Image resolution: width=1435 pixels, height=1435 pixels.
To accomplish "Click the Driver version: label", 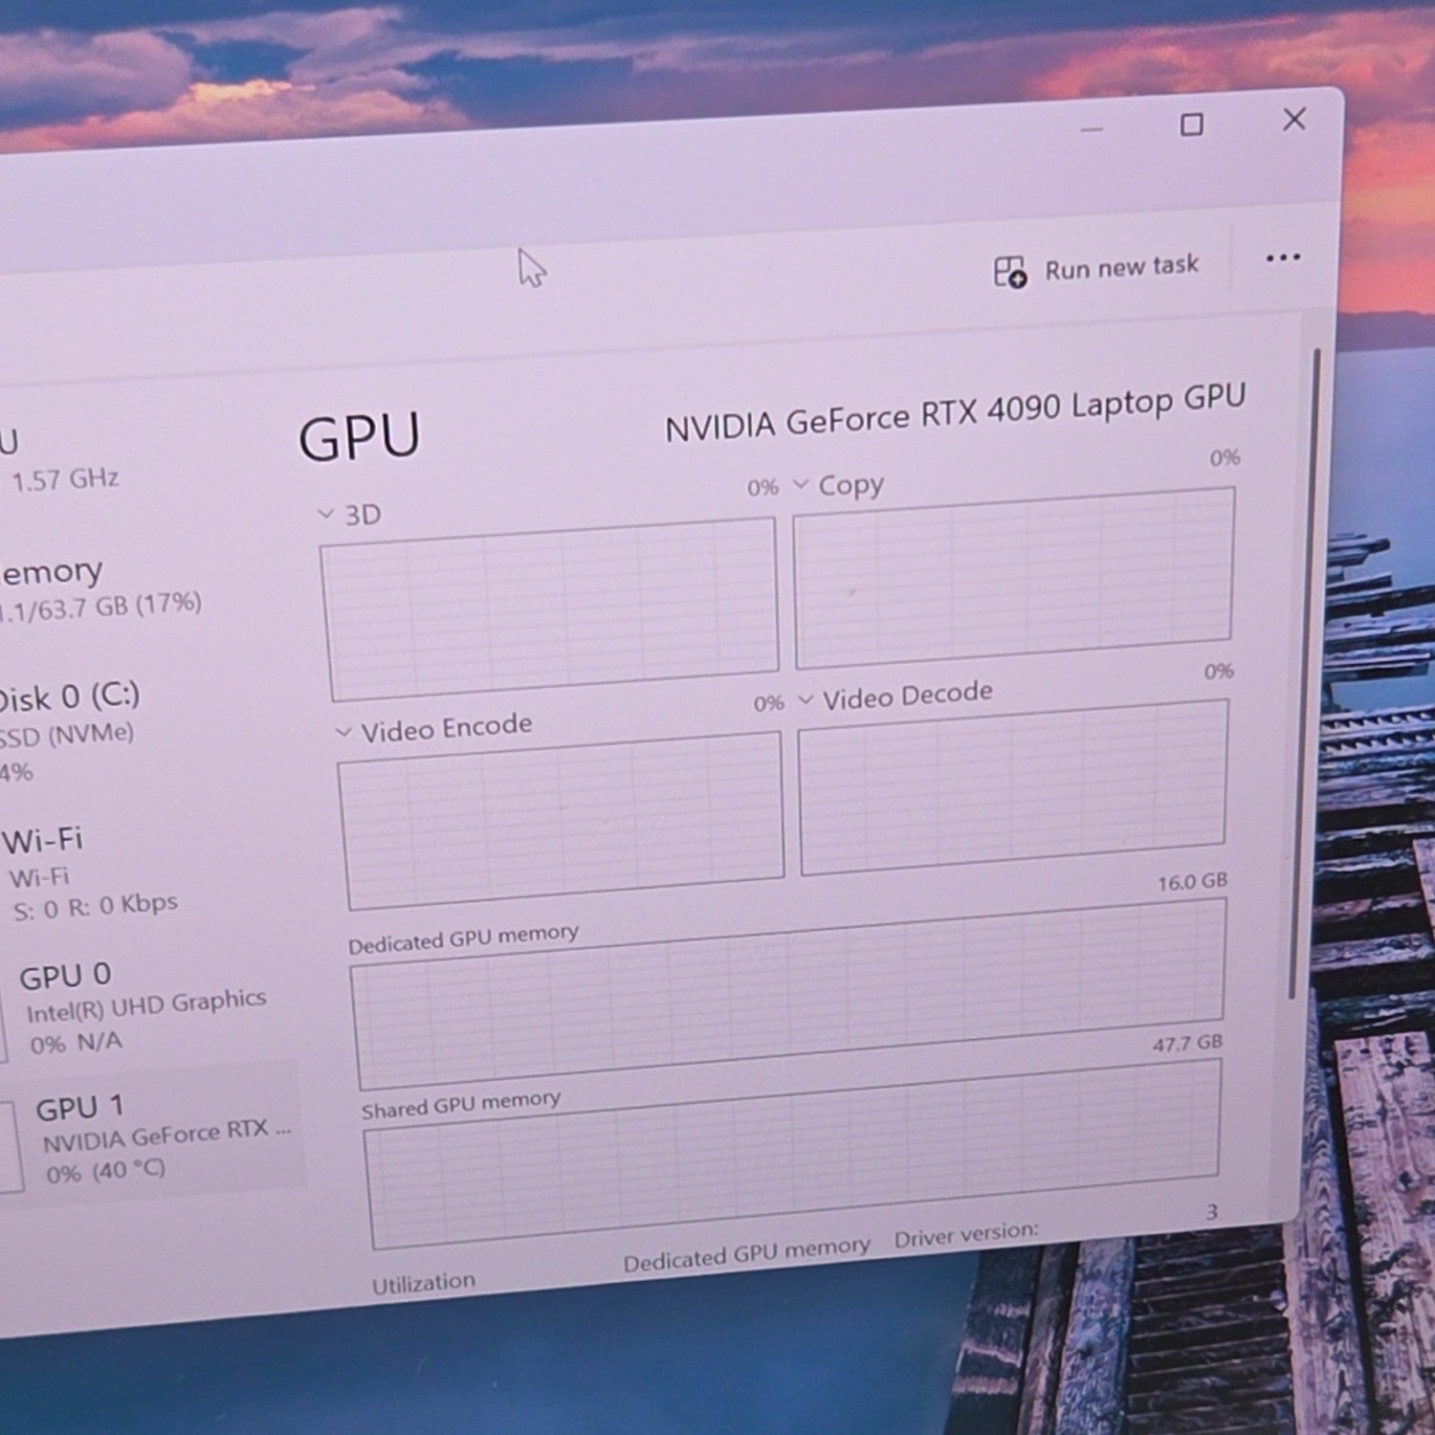I will pyautogui.click(x=966, y=1234).
